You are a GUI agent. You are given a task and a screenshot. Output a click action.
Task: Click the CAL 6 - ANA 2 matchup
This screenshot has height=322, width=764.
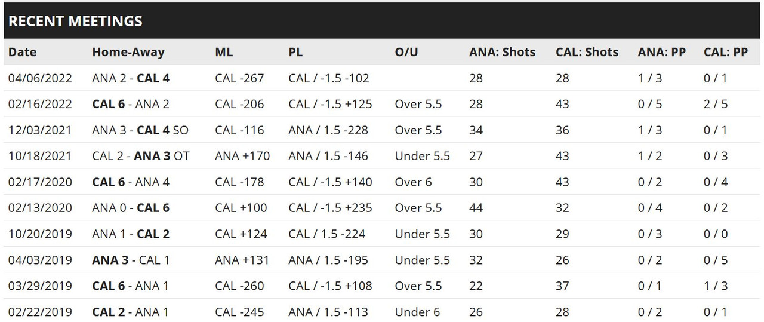tap(131, 104)
